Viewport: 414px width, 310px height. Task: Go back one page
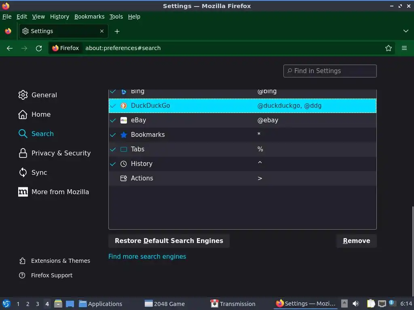(x=10, y=48)
